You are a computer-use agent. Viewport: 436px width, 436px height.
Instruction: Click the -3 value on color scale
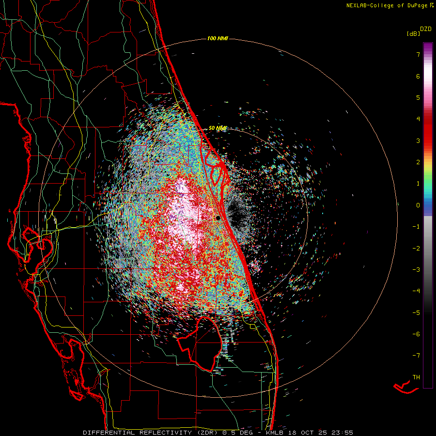click(x=416, y=270)
